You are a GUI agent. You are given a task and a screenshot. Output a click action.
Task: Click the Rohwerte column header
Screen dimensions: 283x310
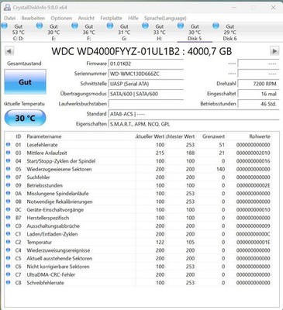point(249,136)
